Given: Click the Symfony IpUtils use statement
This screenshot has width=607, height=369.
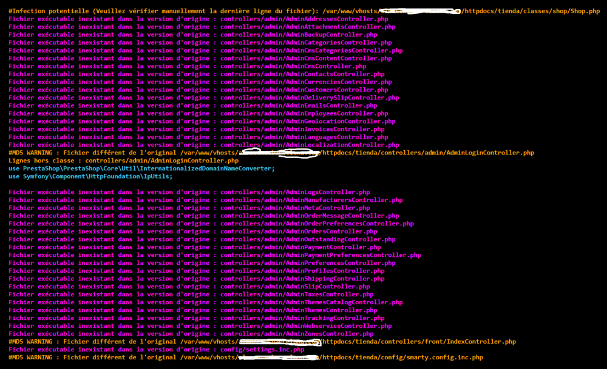Looking at the screenshot, I should coord(90,176).
